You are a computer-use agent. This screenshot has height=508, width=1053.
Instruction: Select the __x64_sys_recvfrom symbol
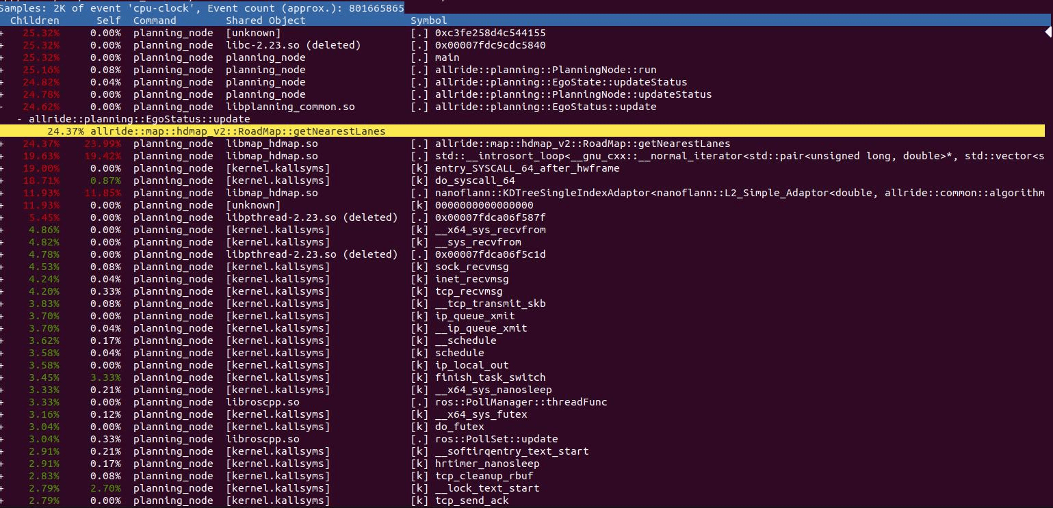pyautogui.click(x=490, y=230)
